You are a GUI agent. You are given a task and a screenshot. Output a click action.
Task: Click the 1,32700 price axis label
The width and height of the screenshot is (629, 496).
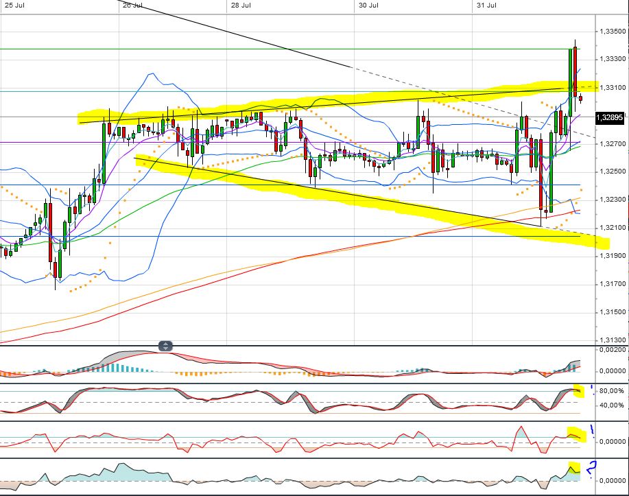(613, 143)
